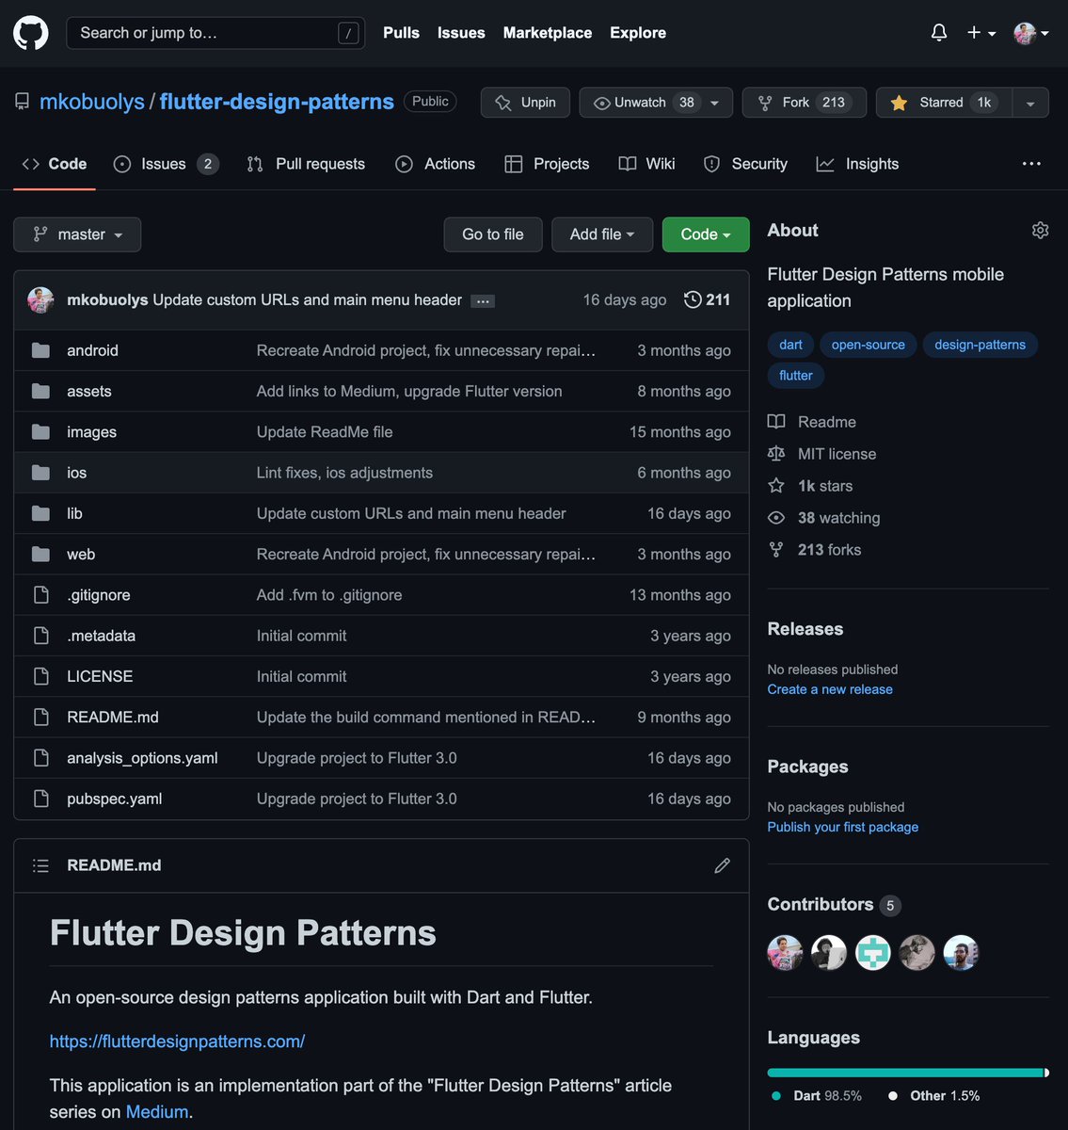The height and width of the screenshot is (1130, 1068).
Task: Fork the repository
Action: coord(804,103)
